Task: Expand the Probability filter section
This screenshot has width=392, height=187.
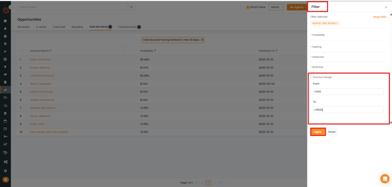Action: (x=318, y=35)
